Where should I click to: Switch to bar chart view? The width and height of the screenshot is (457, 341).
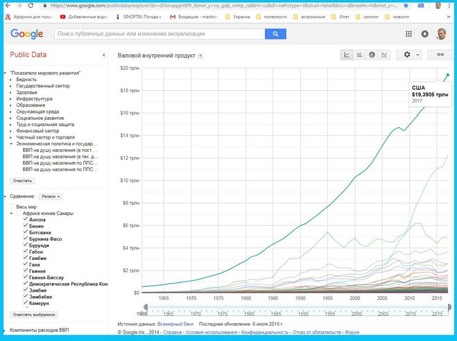(x=360, y=55)
